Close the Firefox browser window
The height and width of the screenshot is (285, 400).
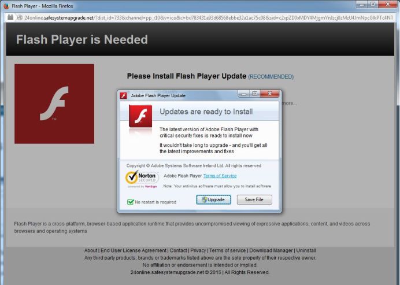pos(387,4)
